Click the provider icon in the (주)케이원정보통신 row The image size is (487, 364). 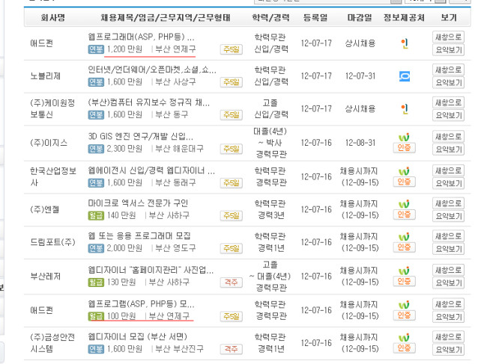[405, 109]
